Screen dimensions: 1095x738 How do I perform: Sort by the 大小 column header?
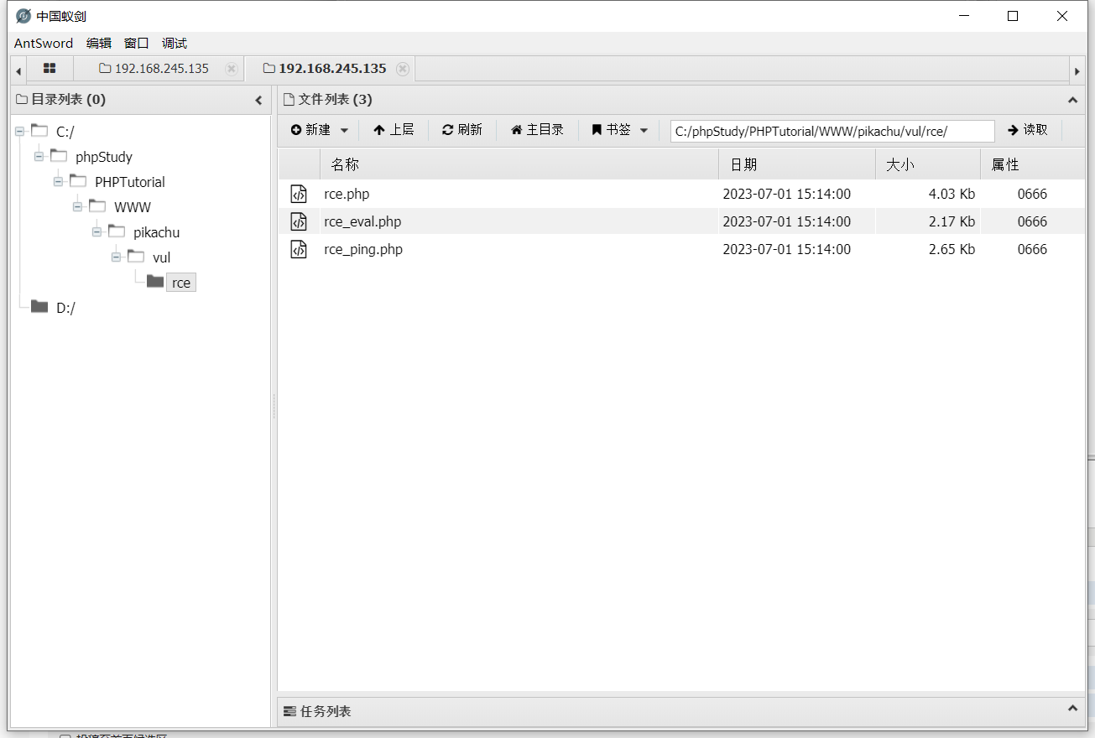coord(927,164)
